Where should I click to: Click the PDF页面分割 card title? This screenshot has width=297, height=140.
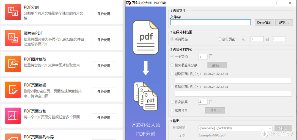(35, 111)
